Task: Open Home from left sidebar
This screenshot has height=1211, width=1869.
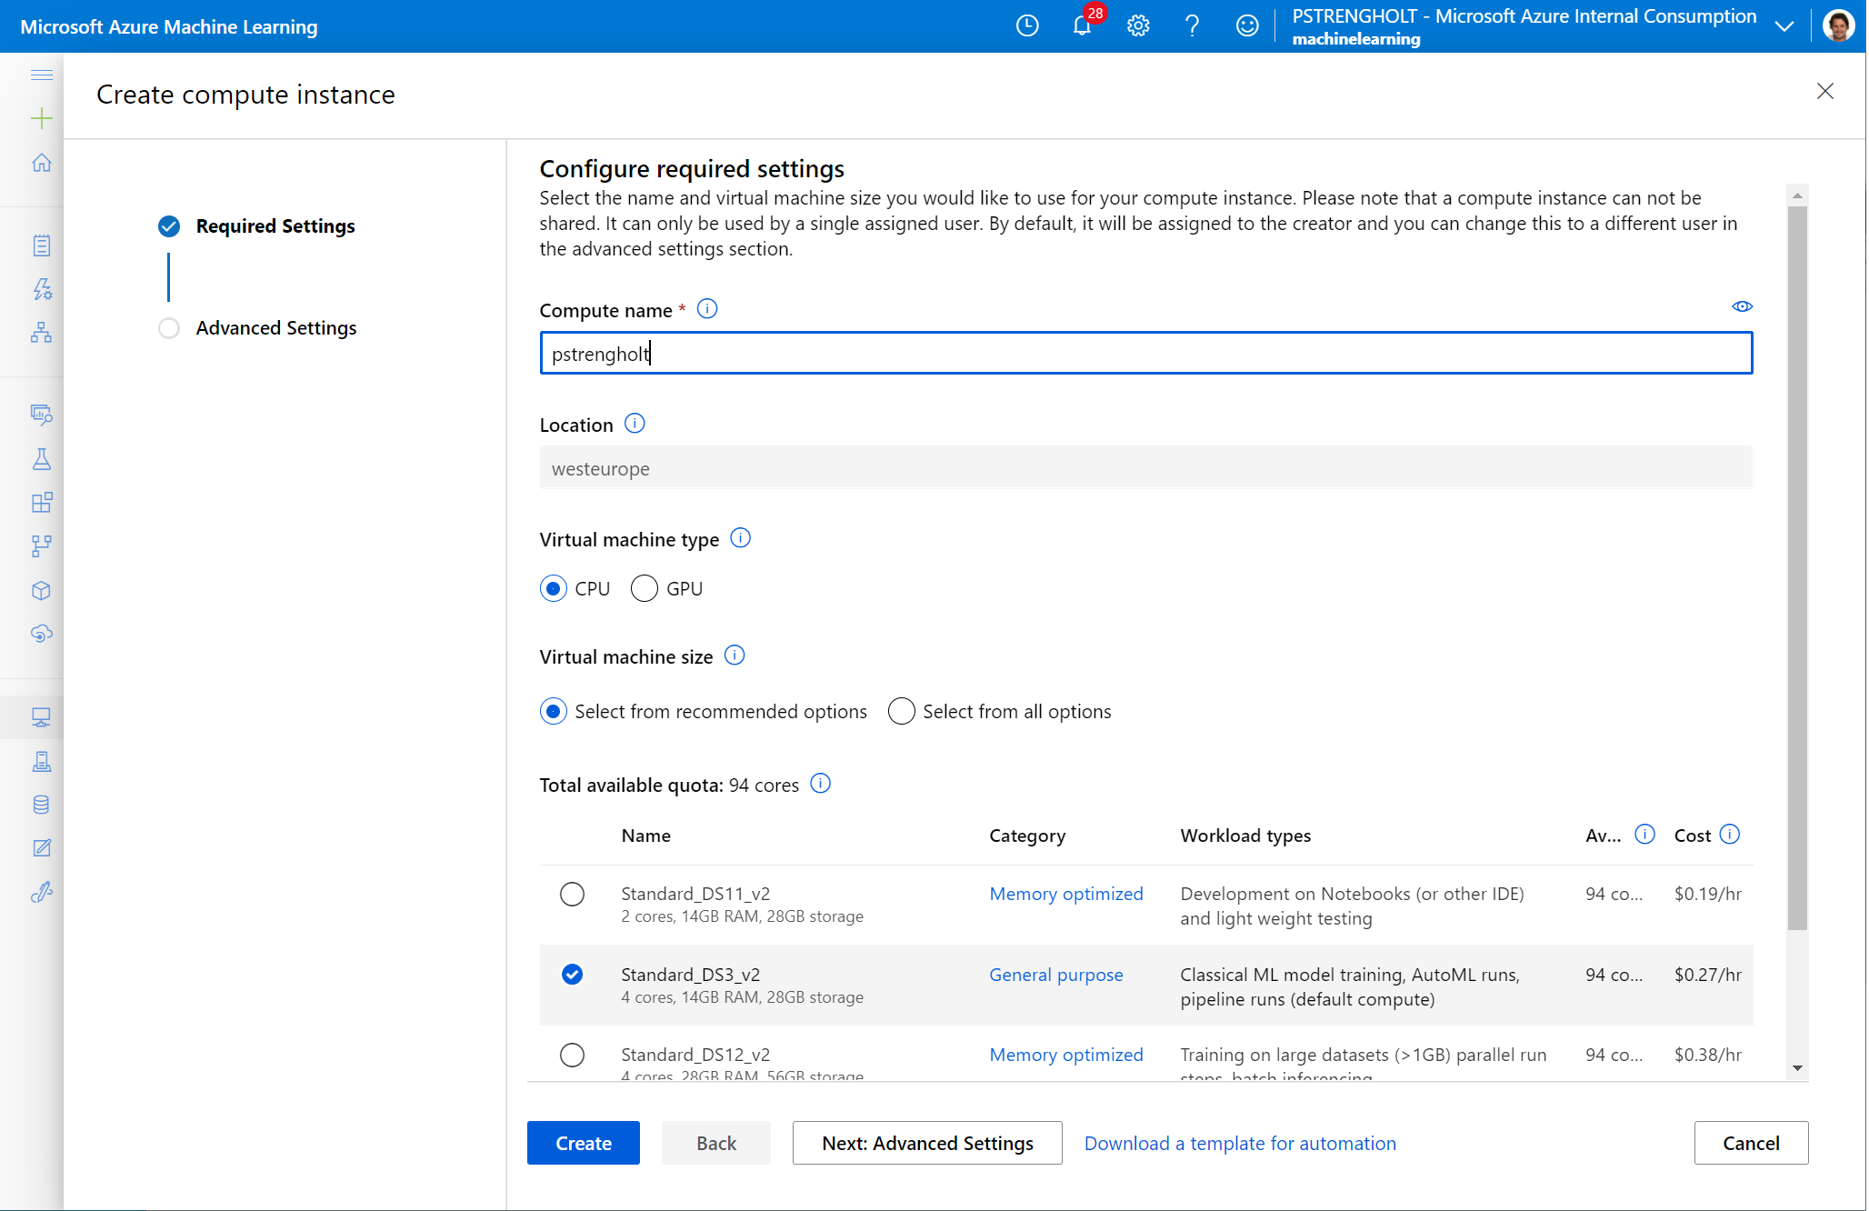Action: (x=41, y=163)
